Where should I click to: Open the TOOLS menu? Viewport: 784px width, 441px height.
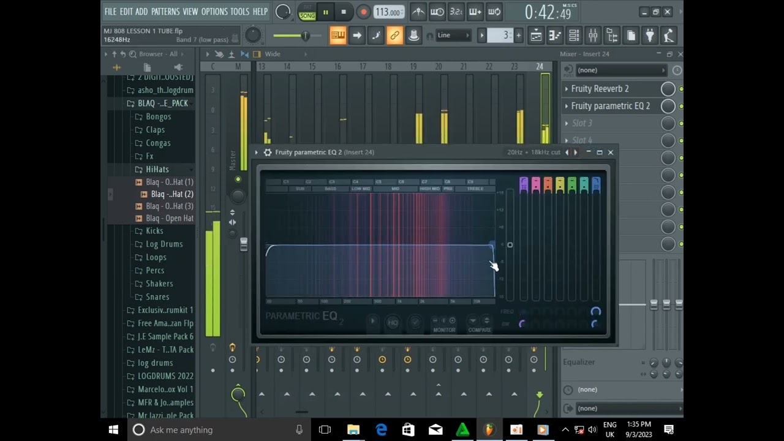tap(239, 12)
